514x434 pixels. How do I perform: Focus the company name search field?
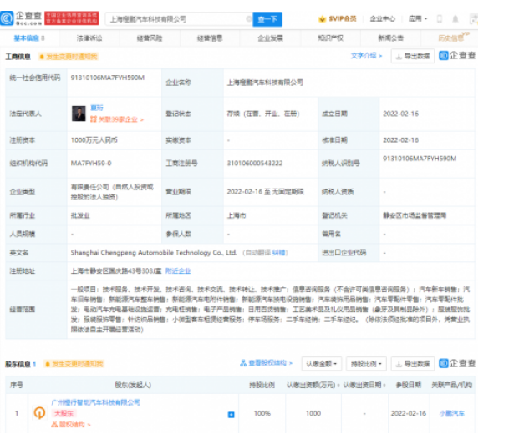[177, 19]
